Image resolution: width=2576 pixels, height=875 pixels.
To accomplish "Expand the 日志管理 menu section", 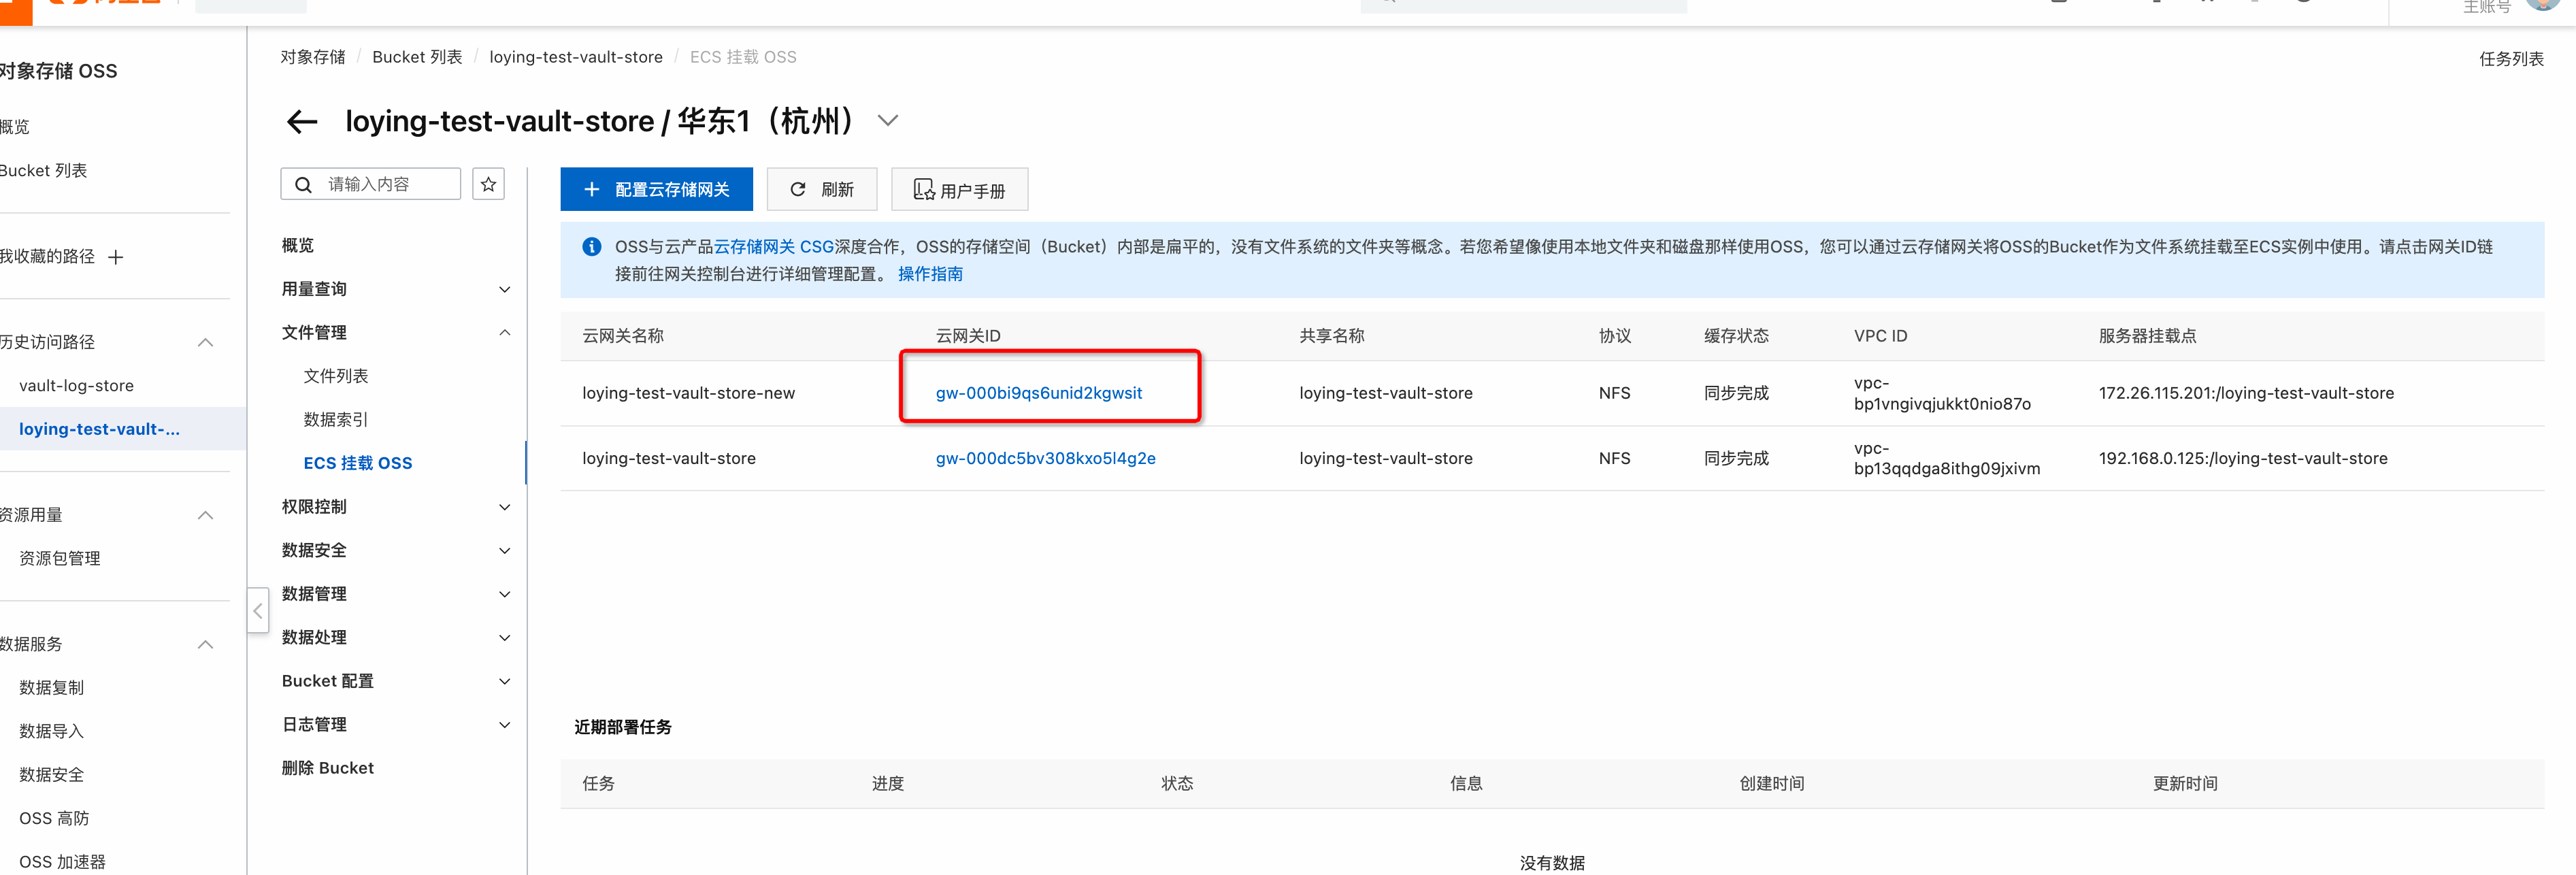I will 505,724.
